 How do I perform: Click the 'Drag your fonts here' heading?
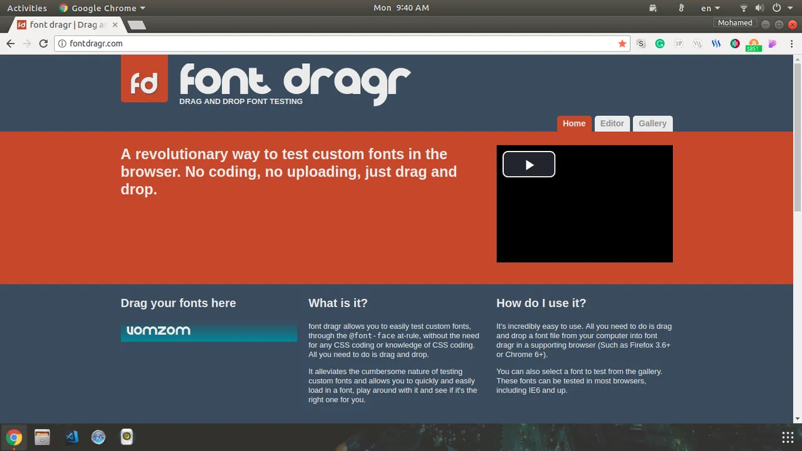[179, 303]
